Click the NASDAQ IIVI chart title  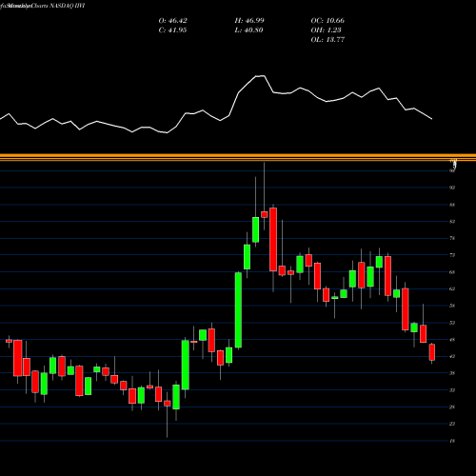tap(67, 6)
